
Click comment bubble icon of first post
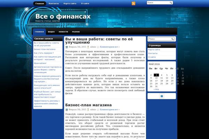click(98, 47)
